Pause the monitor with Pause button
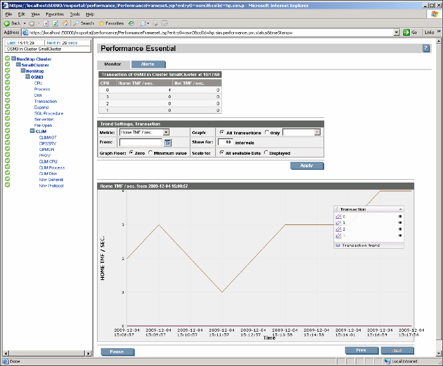Viewport: 443px width, 366px height. point(117,351)
